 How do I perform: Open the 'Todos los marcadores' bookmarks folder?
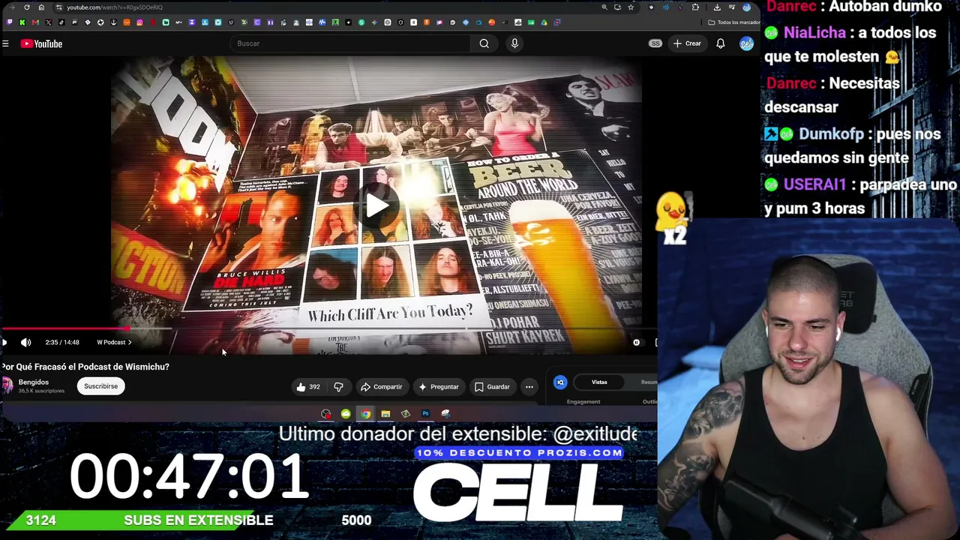[734, 22]
